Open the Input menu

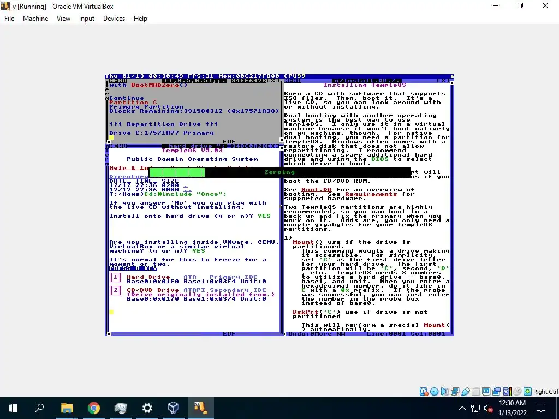87,19
